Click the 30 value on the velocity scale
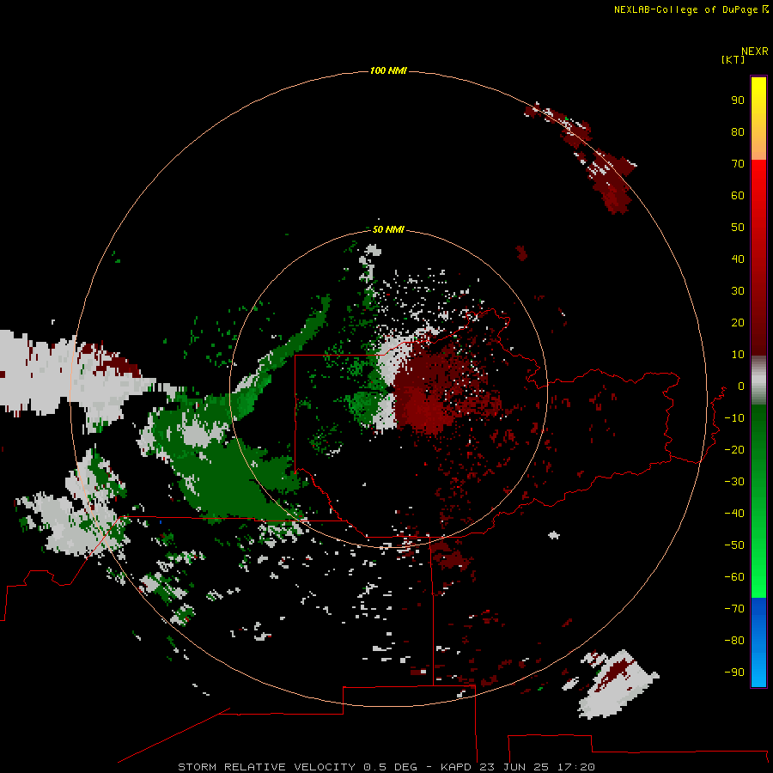 pyautogui.click(x=738, y=291)
